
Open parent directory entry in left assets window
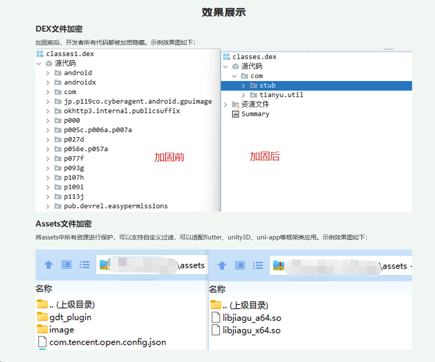point(72,304)
